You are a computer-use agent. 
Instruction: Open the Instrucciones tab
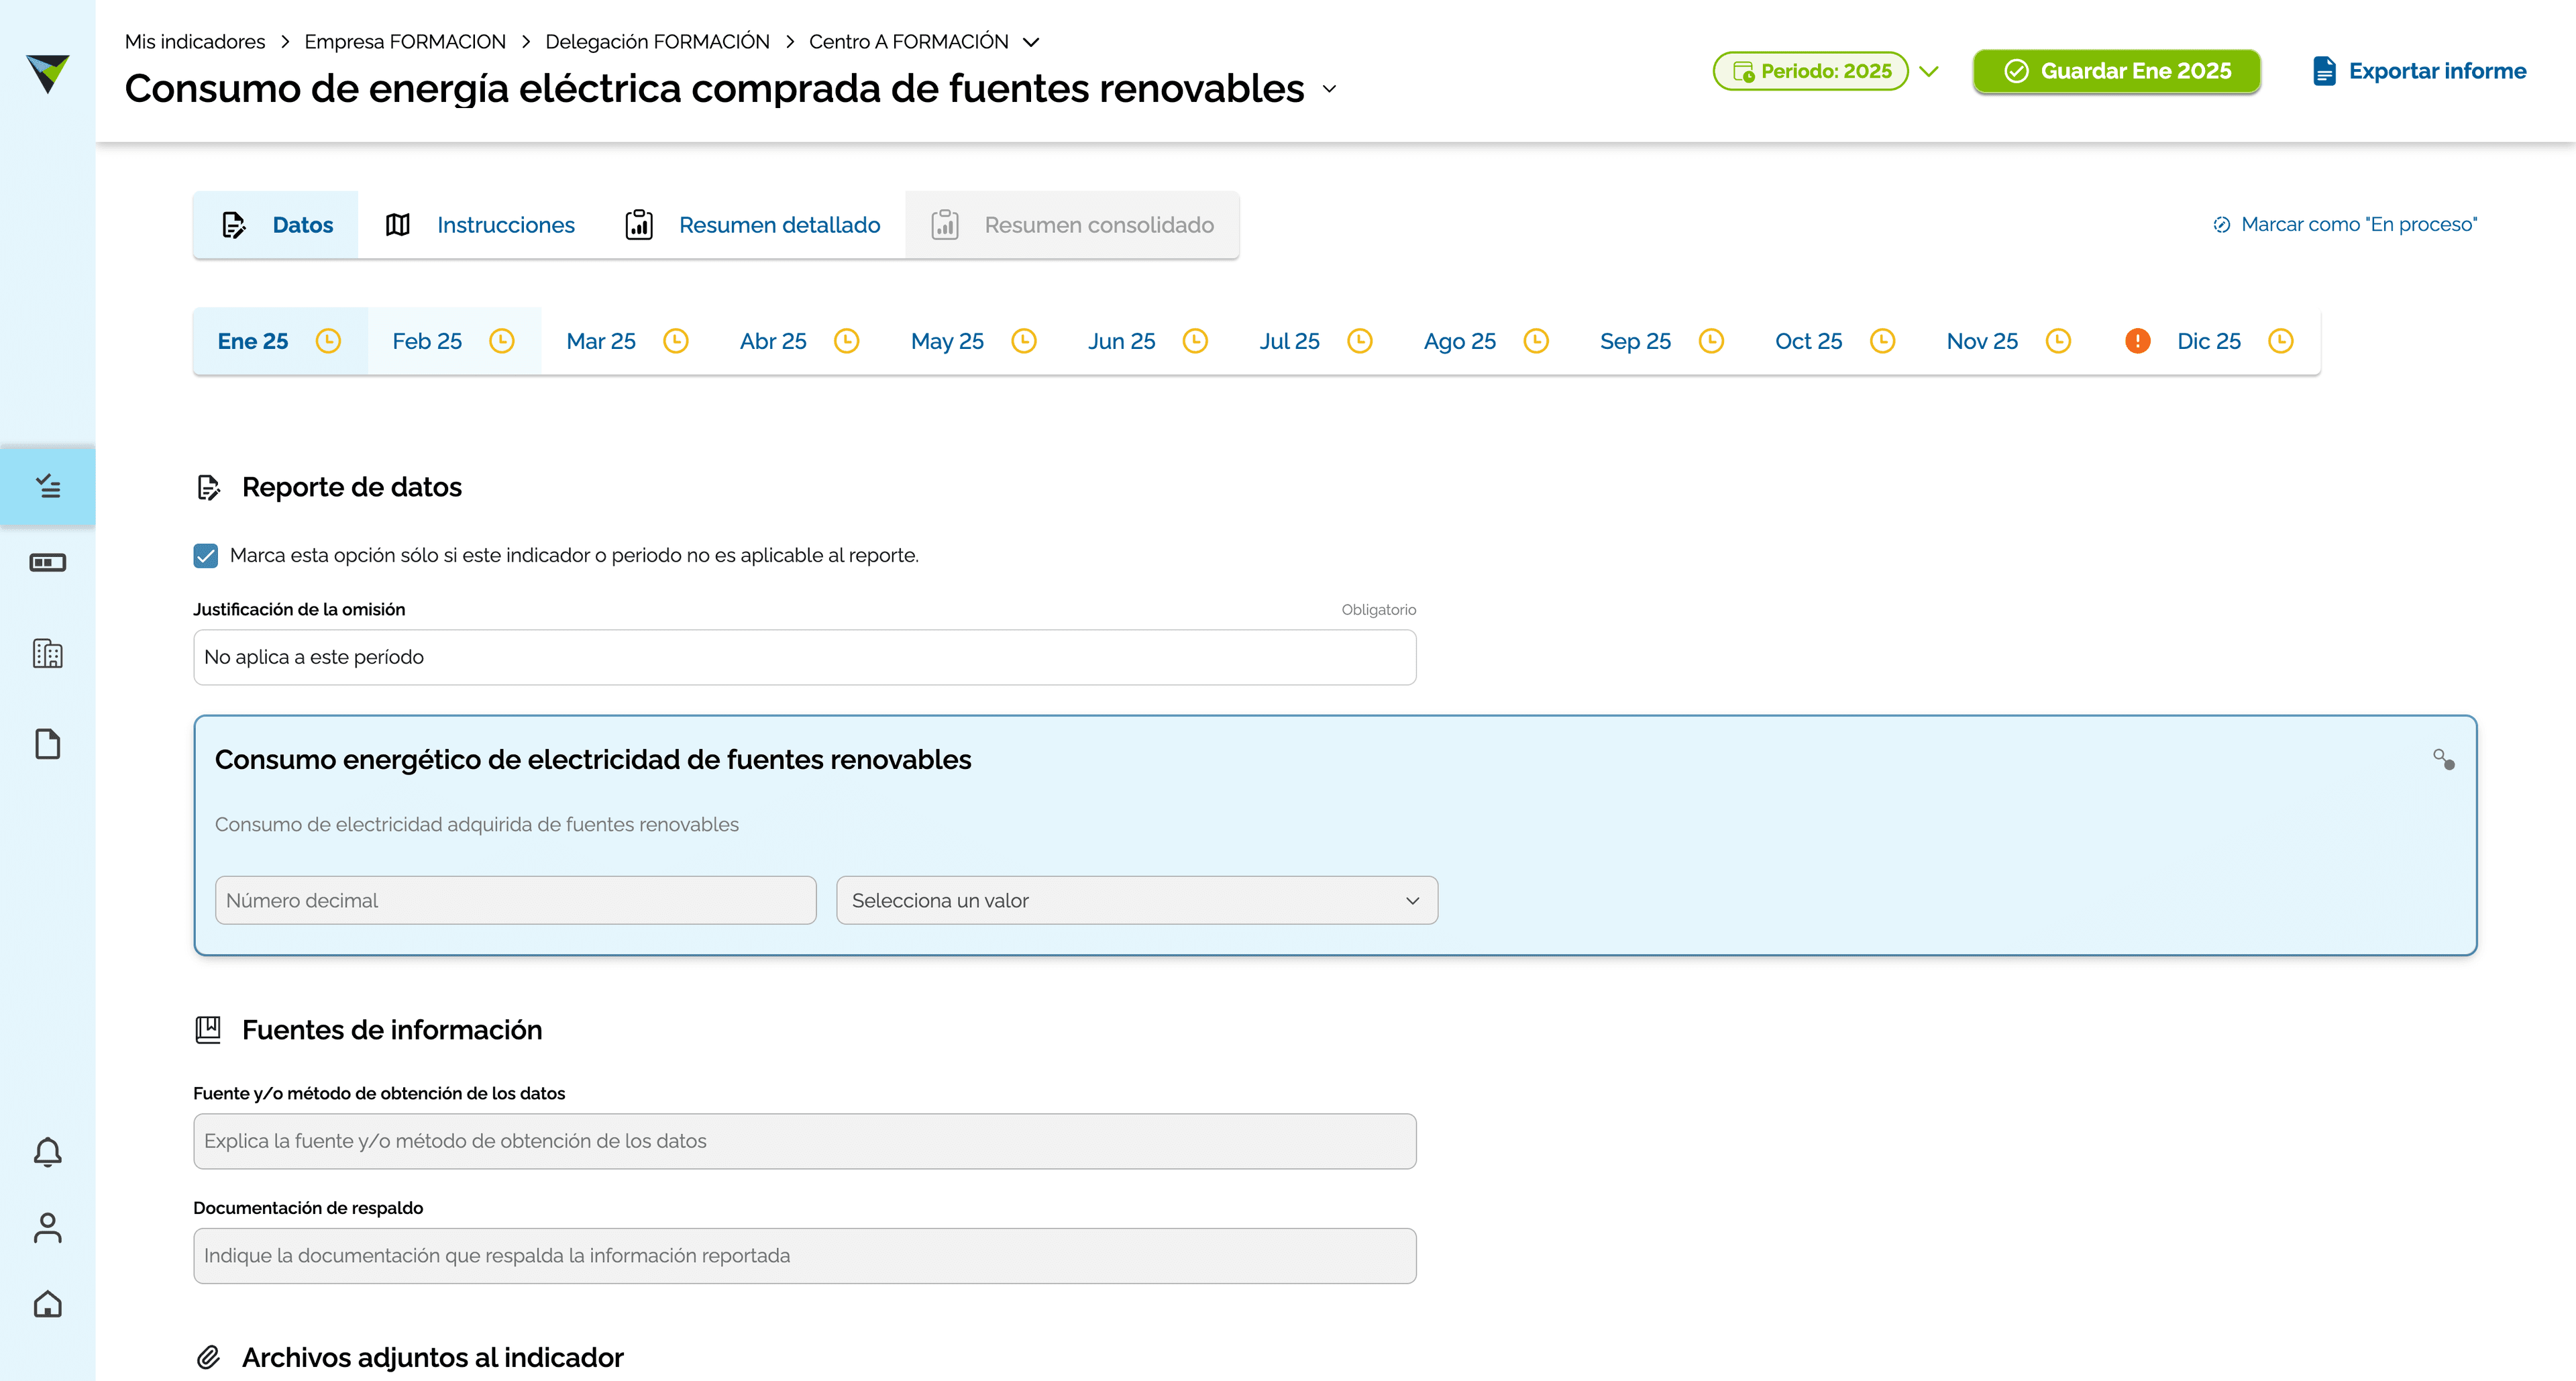(481, 225)
